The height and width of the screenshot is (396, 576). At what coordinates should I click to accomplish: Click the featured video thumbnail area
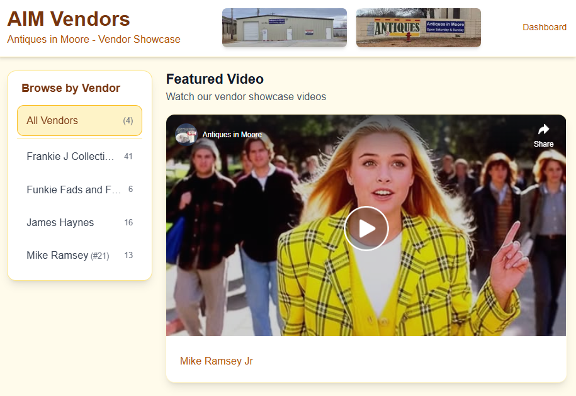point(366,228)
